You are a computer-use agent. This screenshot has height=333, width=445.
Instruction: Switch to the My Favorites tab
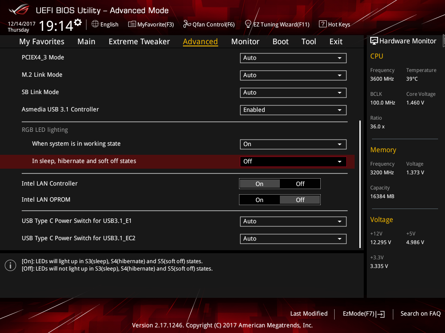[42, 42]
